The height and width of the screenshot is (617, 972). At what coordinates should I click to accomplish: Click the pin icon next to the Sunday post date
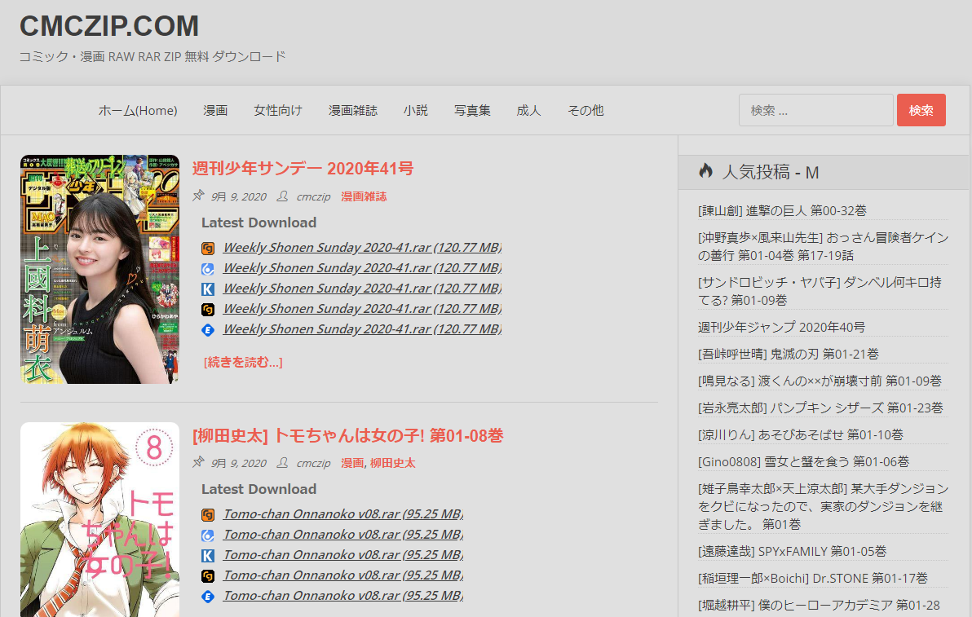(198, 196)
